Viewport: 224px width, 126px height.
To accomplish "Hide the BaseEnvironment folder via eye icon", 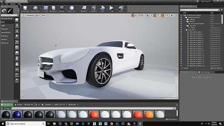I will pyautogui.click(x=181, y=17).
